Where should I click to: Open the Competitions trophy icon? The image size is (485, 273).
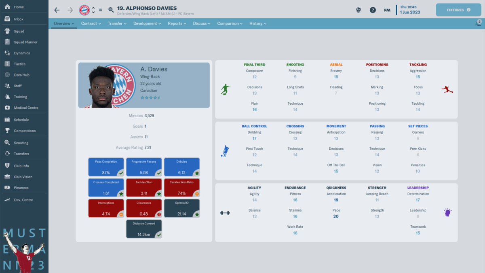7,131
